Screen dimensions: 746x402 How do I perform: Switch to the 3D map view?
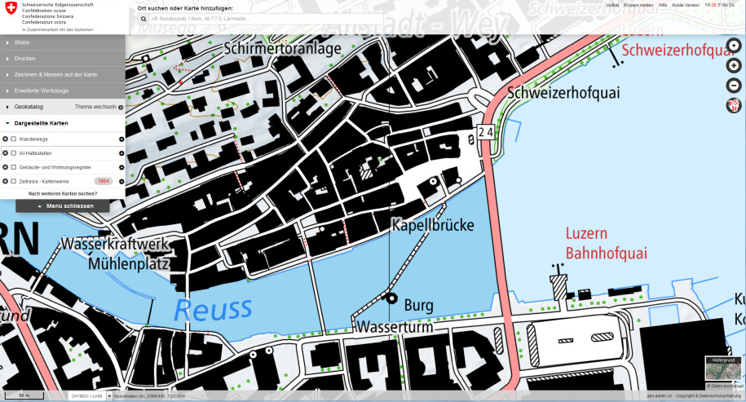(733, 105)
